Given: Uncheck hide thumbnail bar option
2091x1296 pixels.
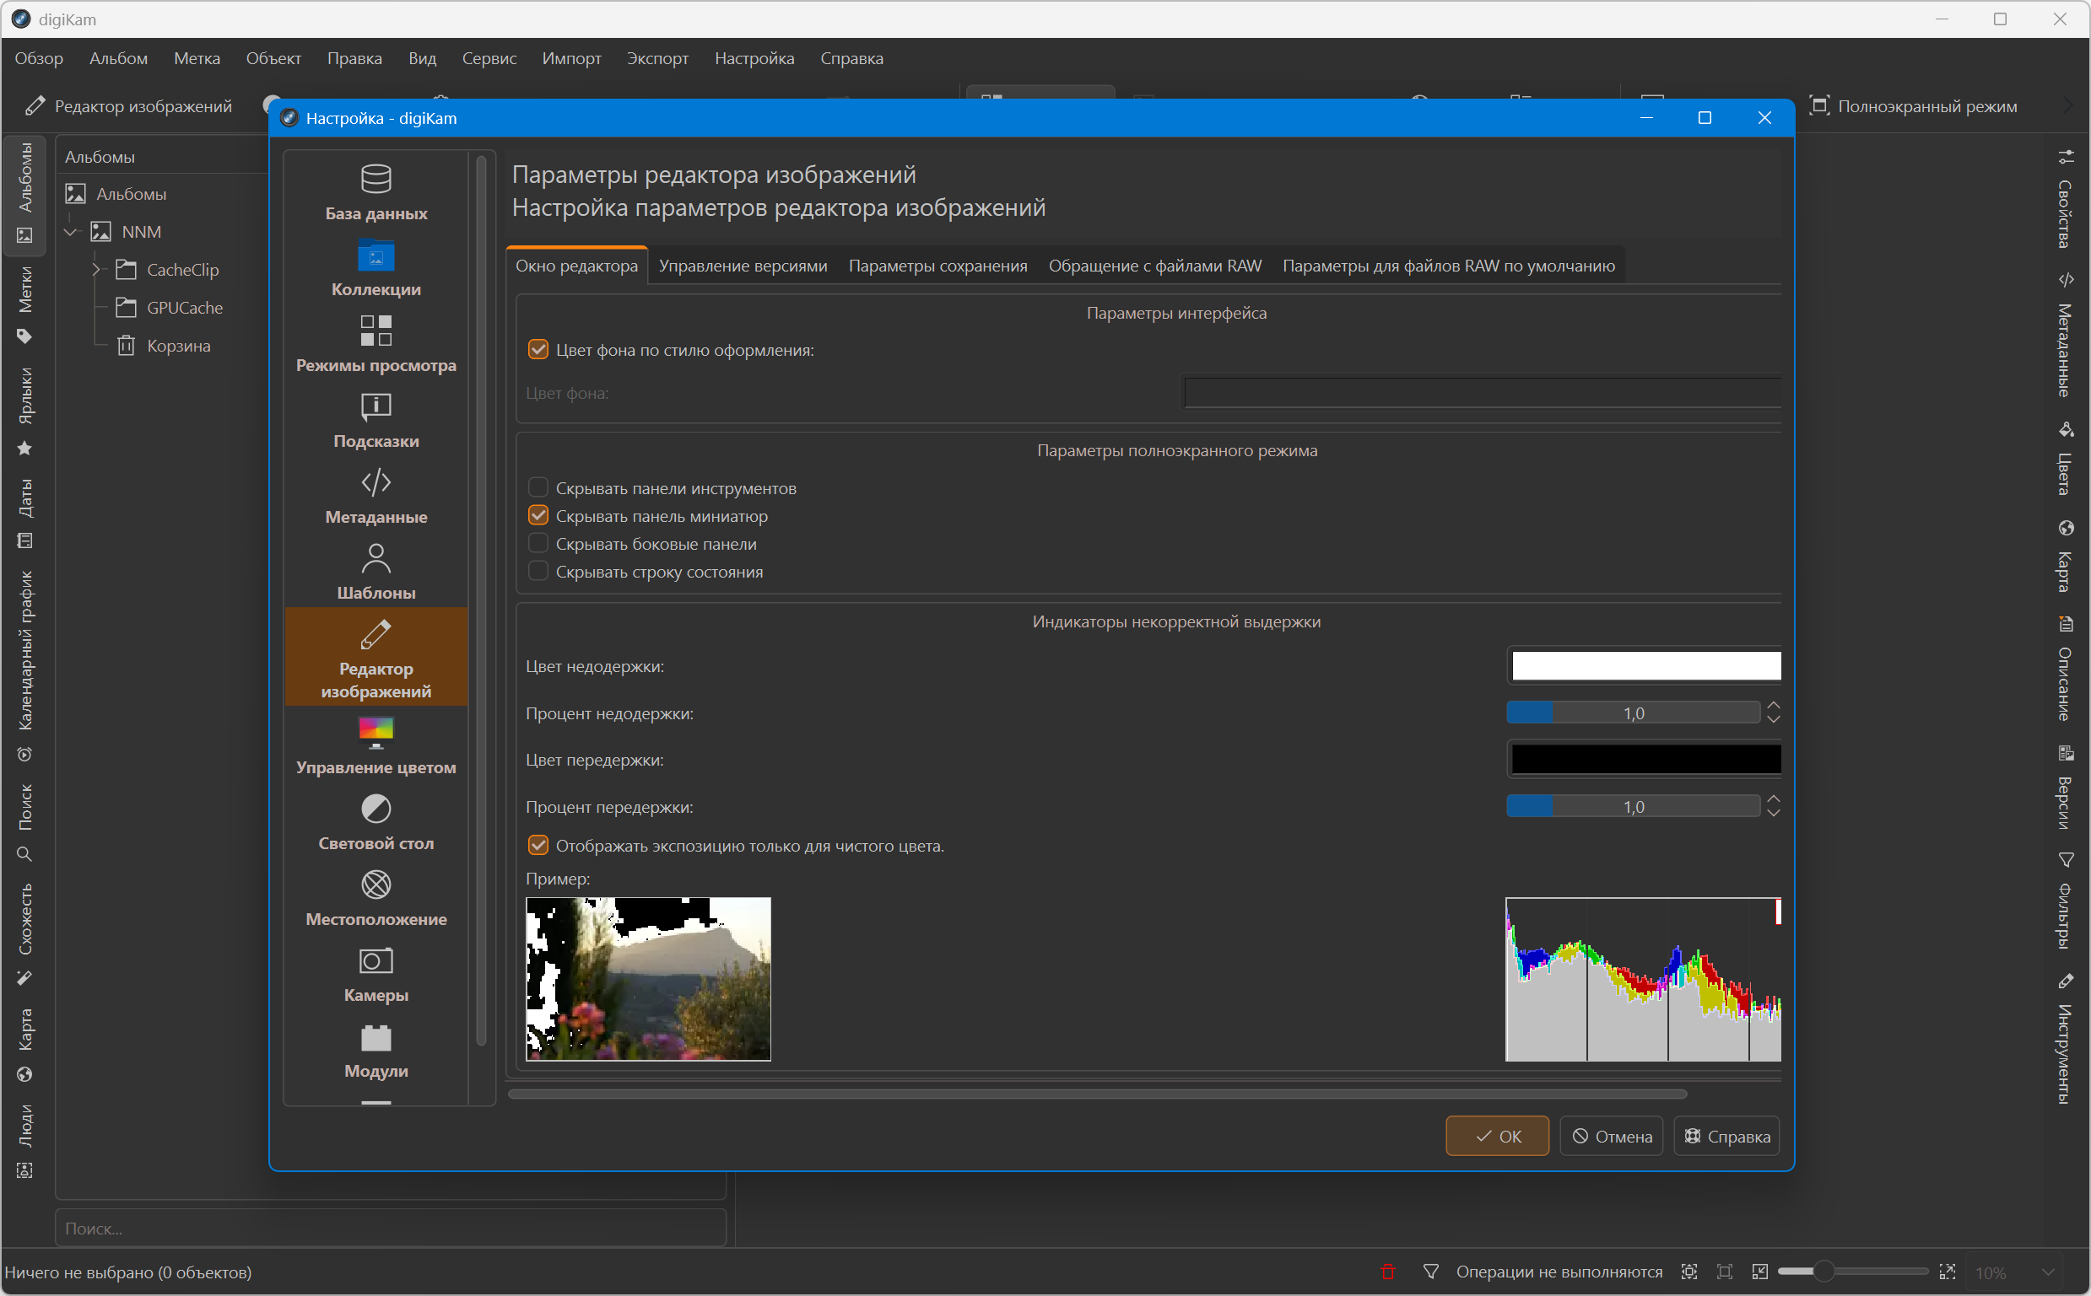Looking at the screenshot, I should coord(538,516).
